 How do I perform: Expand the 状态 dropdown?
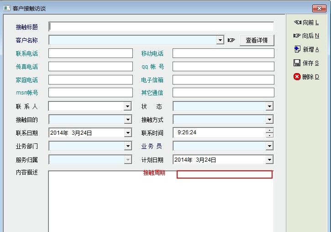[269, 106]
